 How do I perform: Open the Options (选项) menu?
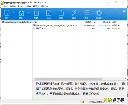[x=28, y=6]
